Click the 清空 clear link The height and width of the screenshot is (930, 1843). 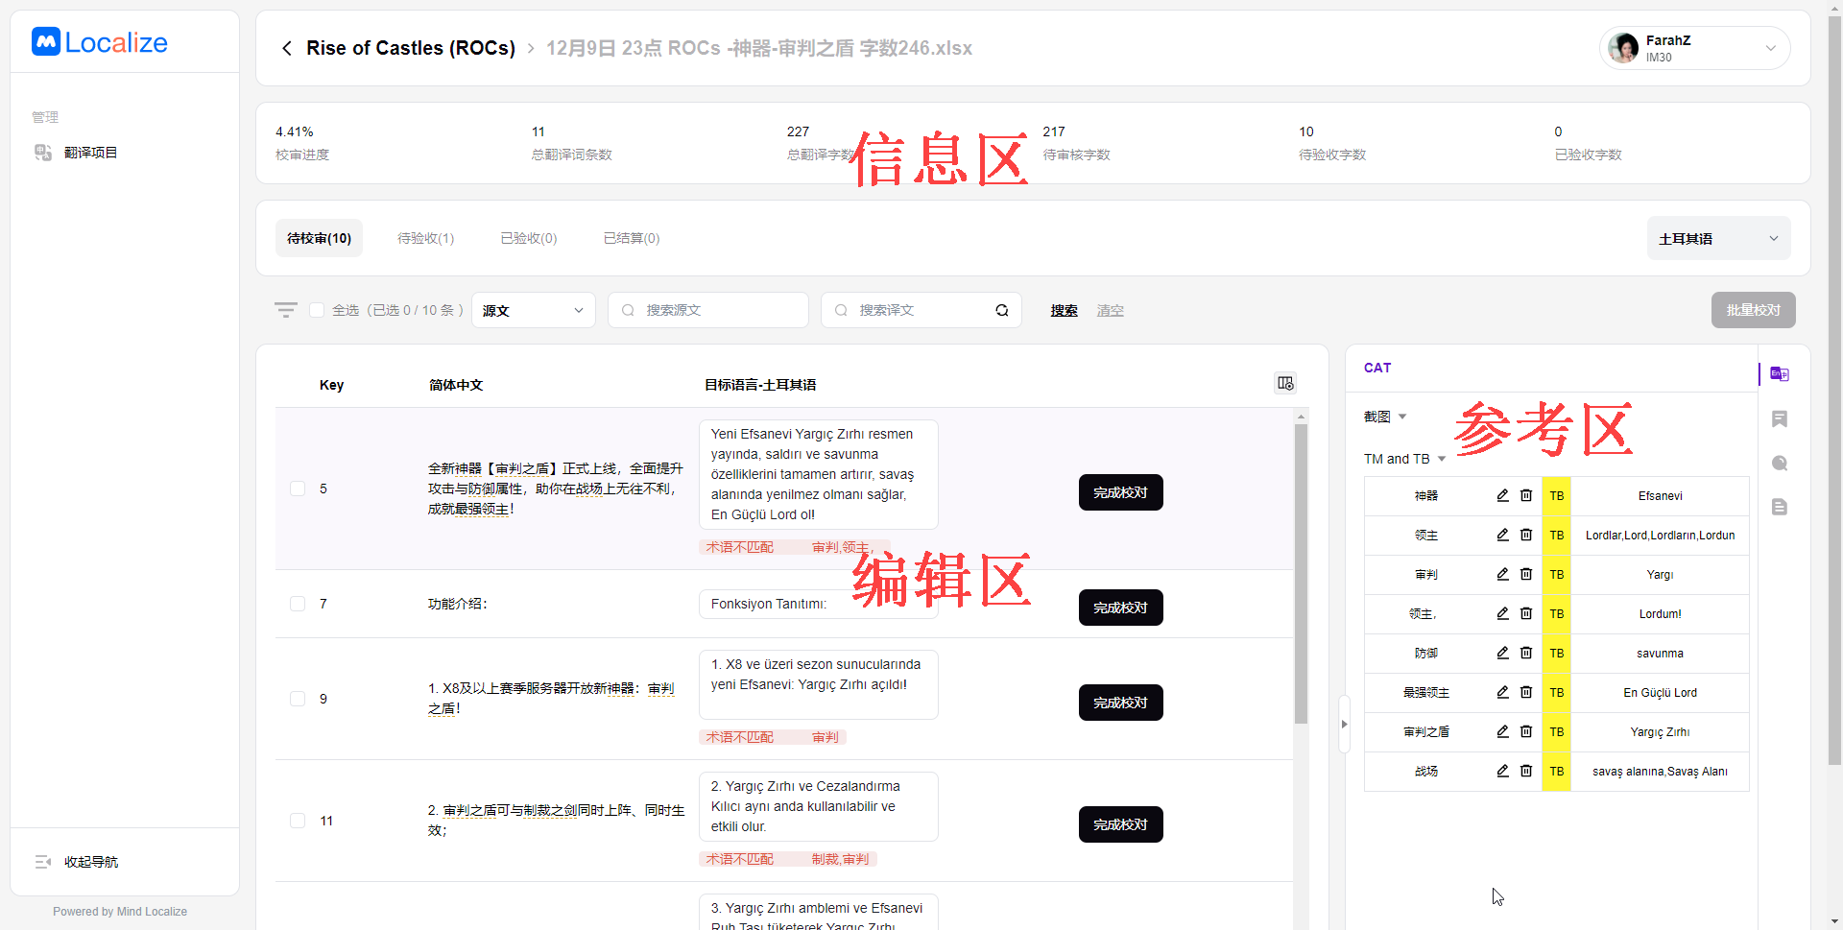[1110, 310]
